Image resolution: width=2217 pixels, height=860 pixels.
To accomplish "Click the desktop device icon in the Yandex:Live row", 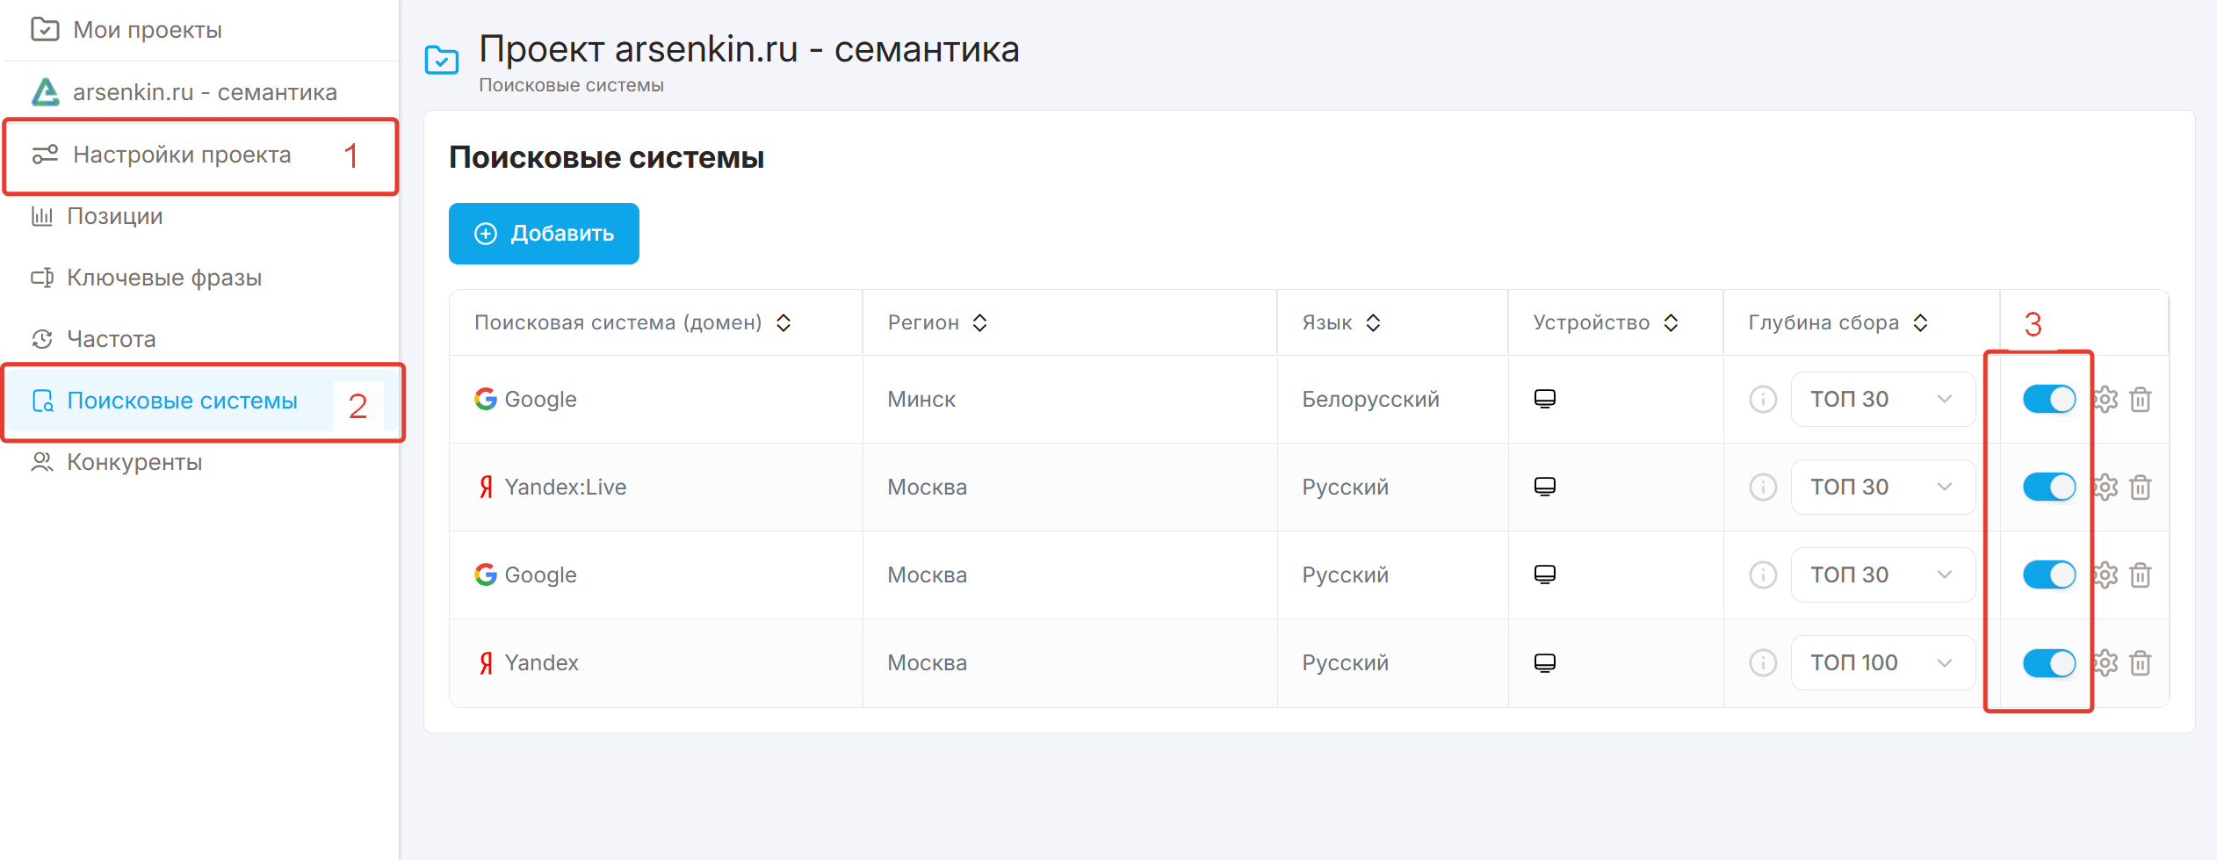I will (1545, 487).
